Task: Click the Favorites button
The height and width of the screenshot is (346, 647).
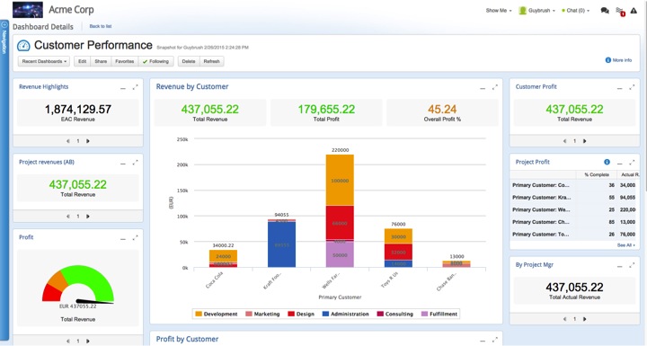Action: pos(125,61)
